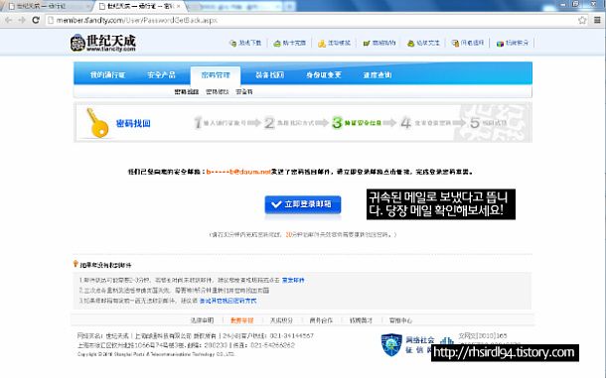Open the 天成积分 footer link
606x378 pixels.
(x=281, y=320)
